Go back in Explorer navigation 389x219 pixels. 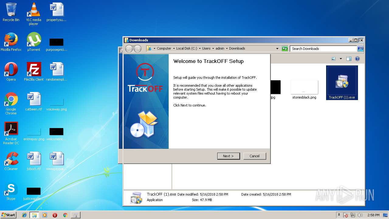(129, 49)
